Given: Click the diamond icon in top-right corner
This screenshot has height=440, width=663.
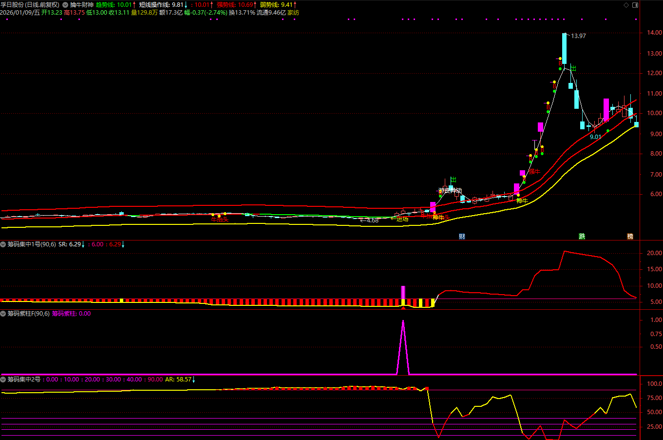Looking at the screenshot, I should click(x=626, y=5).
